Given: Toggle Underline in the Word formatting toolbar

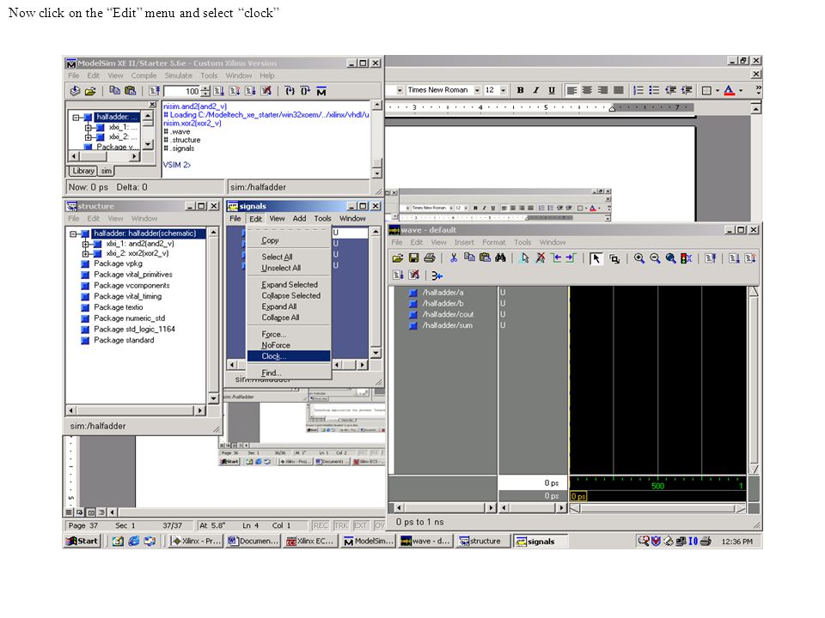Looking at the screenshot, I should (552, 90).
